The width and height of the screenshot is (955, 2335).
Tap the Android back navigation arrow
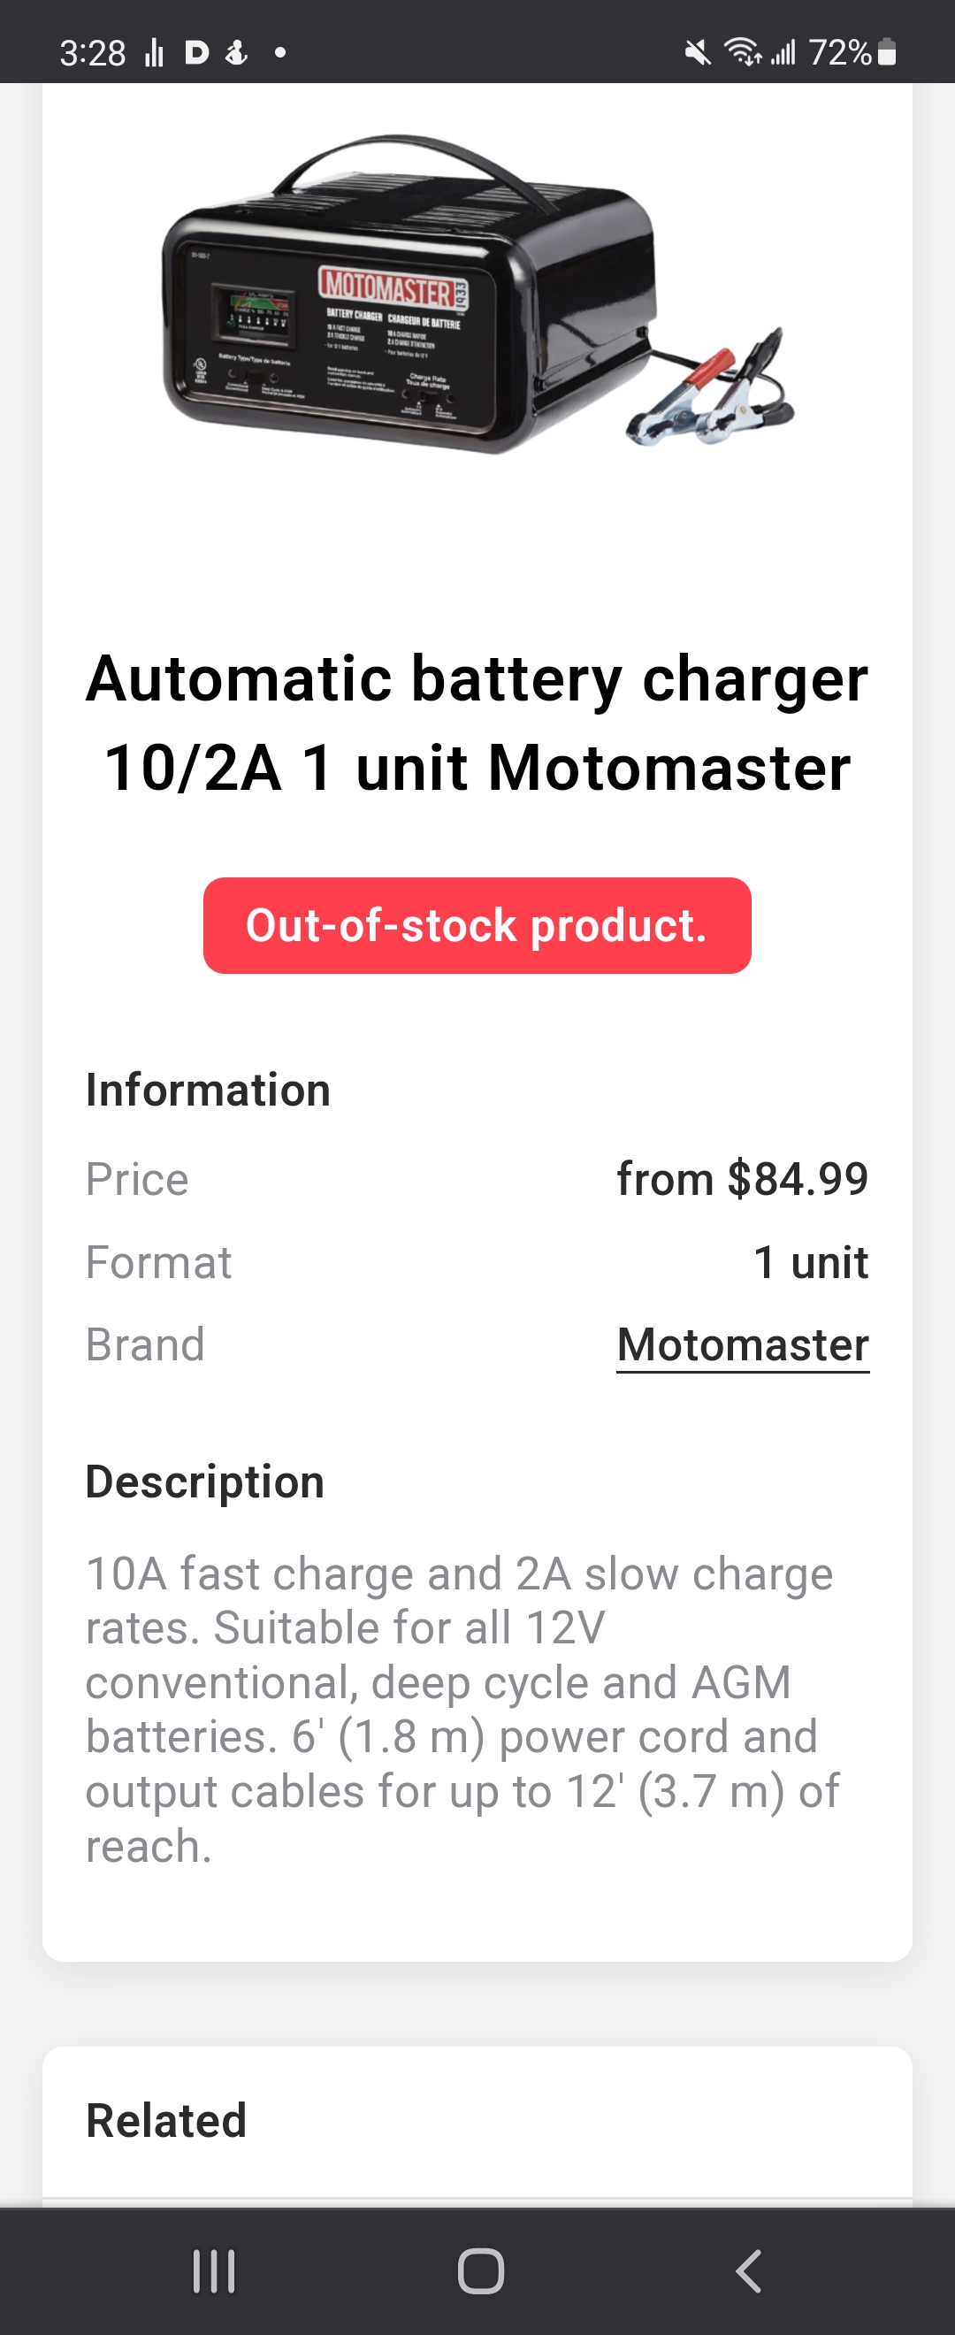(748, 2271)
